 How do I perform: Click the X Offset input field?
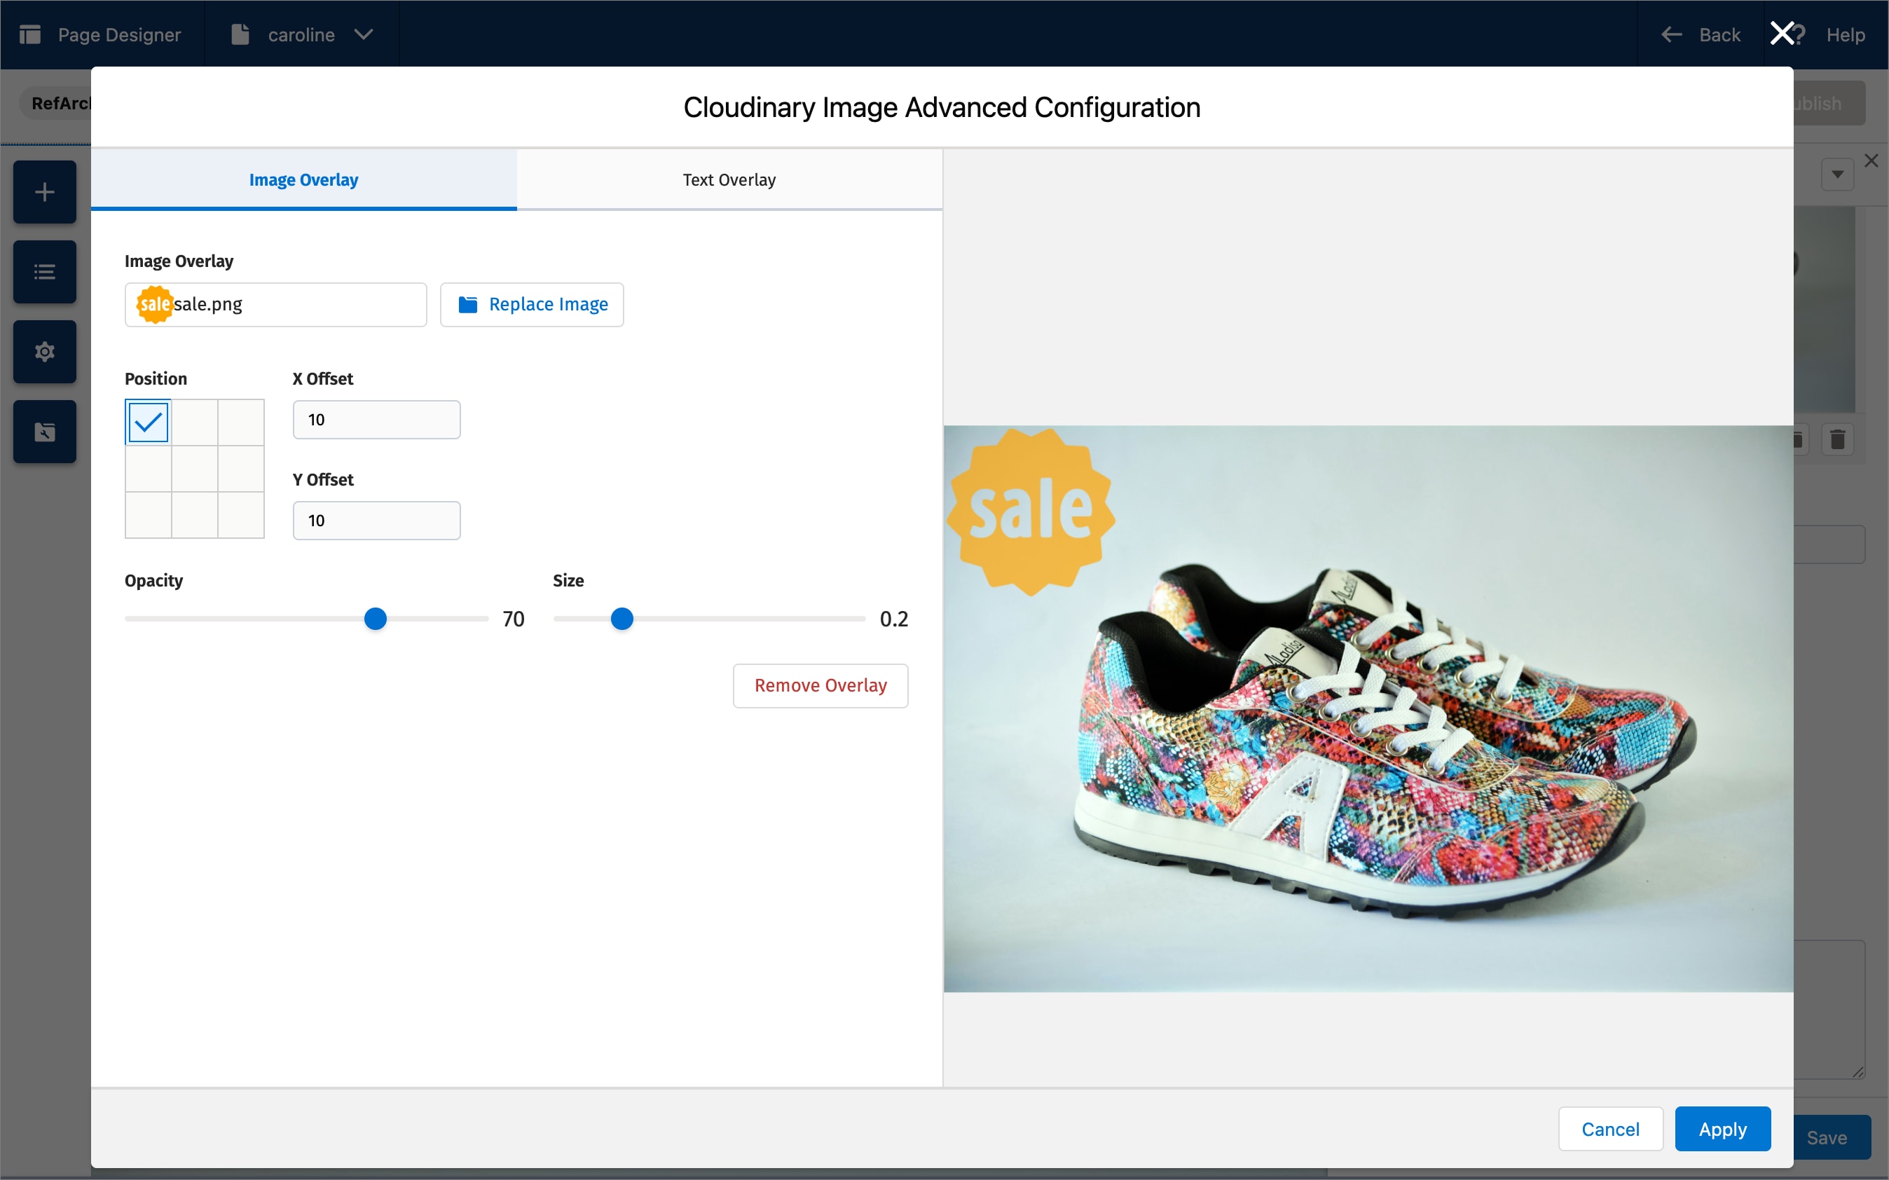(x=377, y=419)
